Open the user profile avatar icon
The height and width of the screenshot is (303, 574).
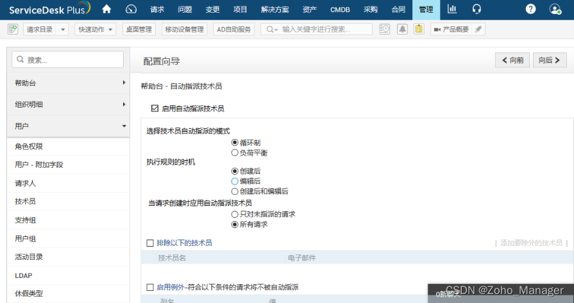click(x=555, y=9)
